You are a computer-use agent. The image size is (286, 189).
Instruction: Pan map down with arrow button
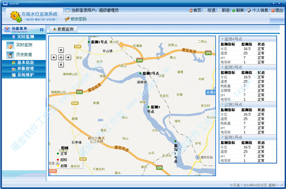pos(61,64)
